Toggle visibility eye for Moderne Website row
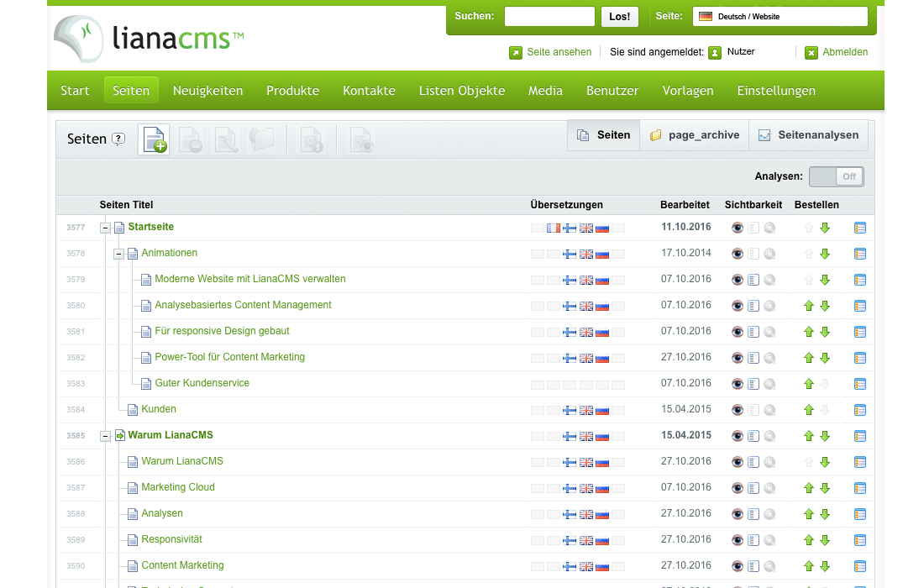Screen dimensions: 924x588 [x=738, y=279]
